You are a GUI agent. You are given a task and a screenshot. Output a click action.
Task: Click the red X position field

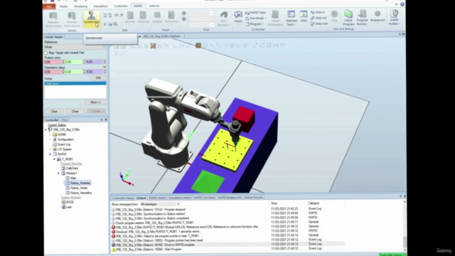tap(53, 62)
